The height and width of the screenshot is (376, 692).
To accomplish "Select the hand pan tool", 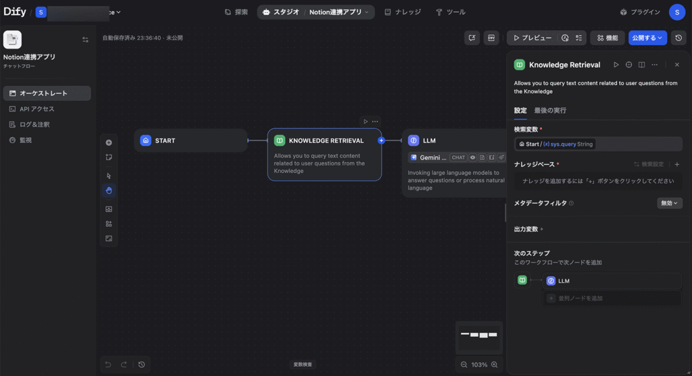I will [109, 191].
